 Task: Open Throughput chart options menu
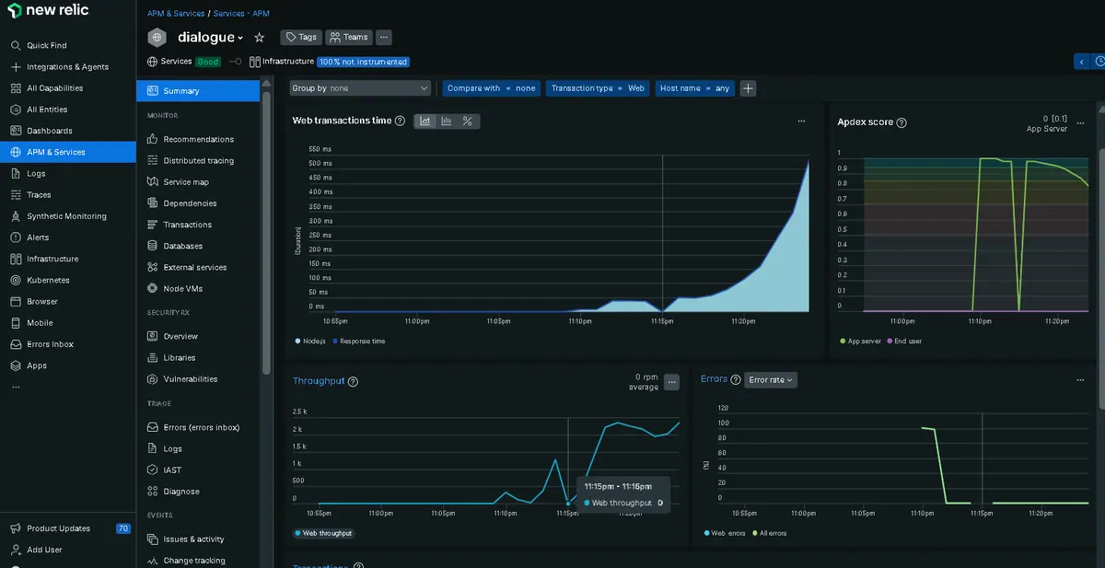(x=671, y=380)
